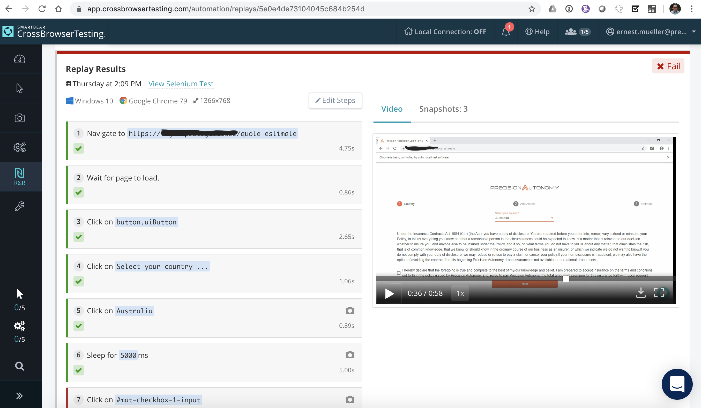Open the View Selenium Test link
Screen dimensions: 701x408
pos(181,84)
